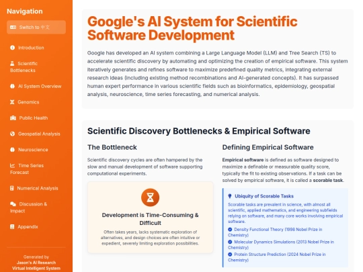Jump to the Appendix
This screenshot has height=272, width=363.
click(36, 227)
